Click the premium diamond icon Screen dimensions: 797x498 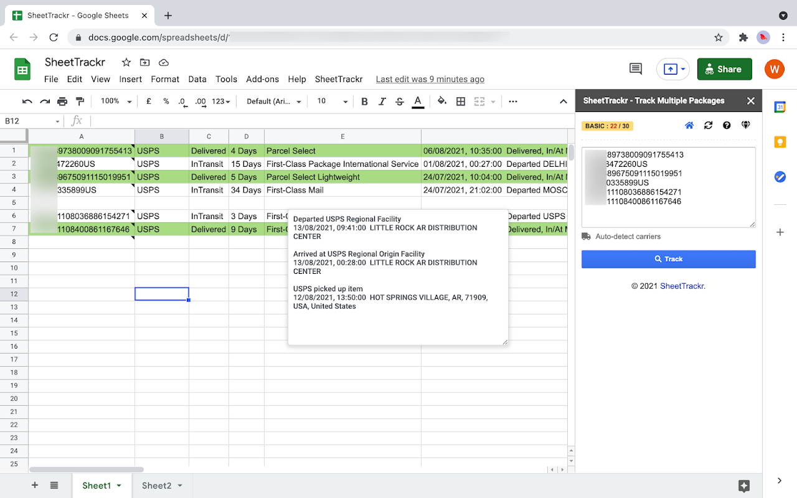(x=746, y=126)
